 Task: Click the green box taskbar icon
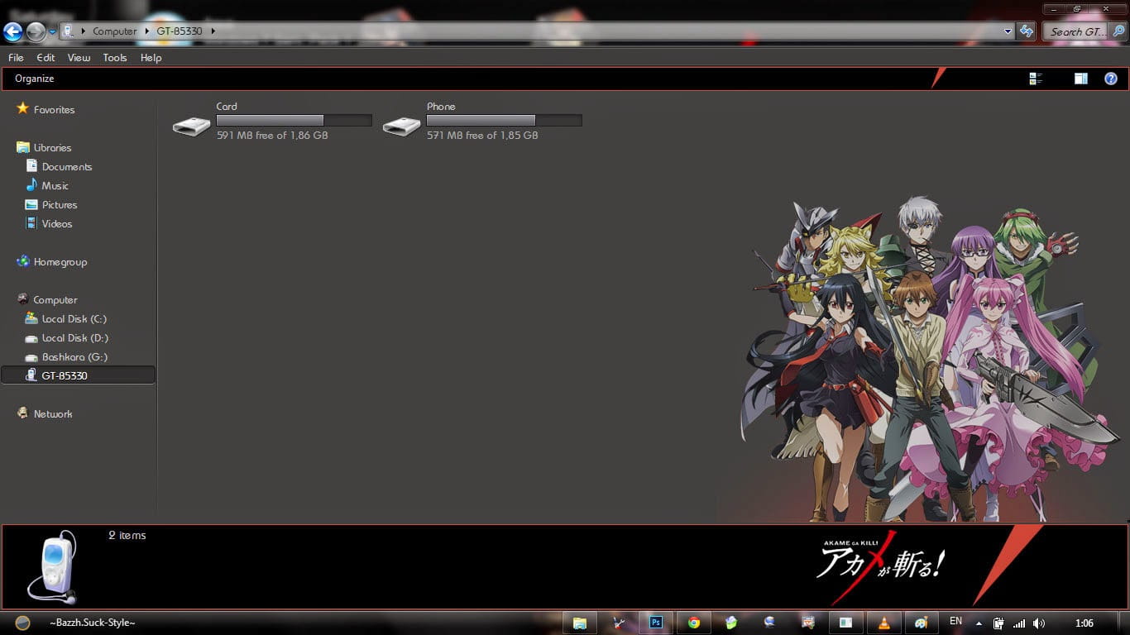pyautogui.click(x=732, y=623)
